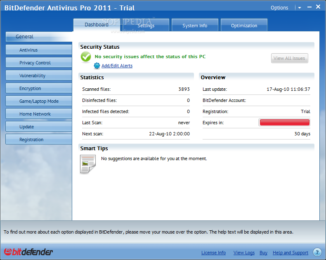The width and height of the screenshot is (326, 260).
Task: Expand the Options dropdown arrow
Action: (300, 8)
